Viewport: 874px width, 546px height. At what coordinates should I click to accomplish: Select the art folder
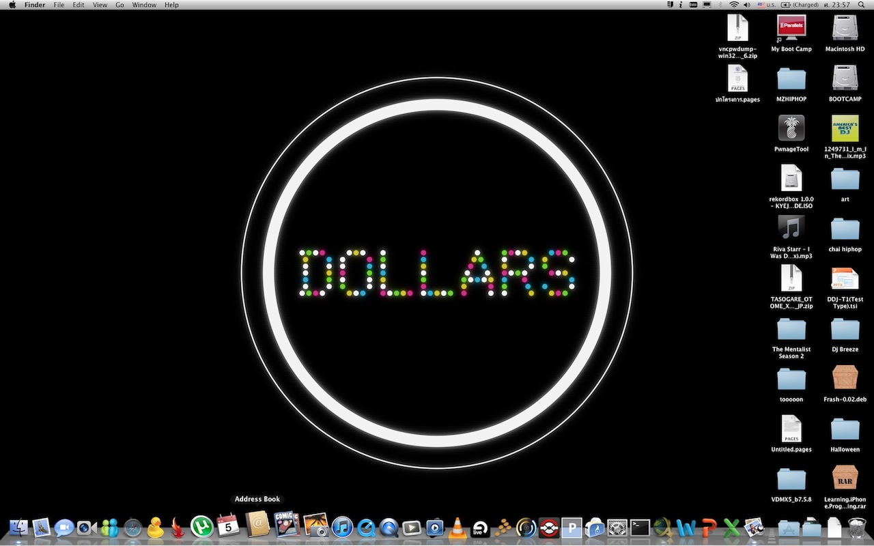pyautogui.click(x=845, y=179)
